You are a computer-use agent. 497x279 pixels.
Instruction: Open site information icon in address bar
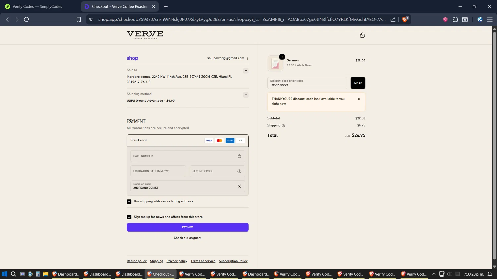91,20
